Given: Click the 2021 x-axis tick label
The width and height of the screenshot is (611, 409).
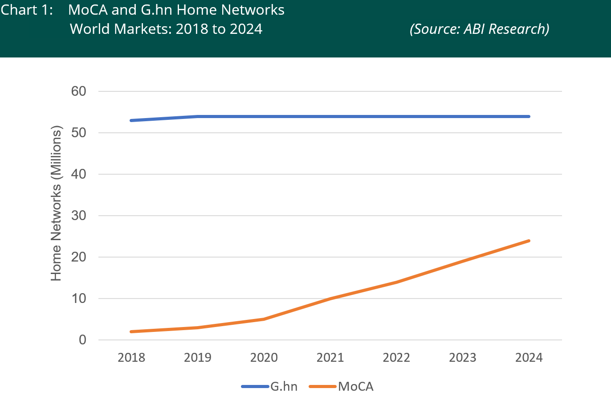Looking at the screenshot, I should 330,357.
